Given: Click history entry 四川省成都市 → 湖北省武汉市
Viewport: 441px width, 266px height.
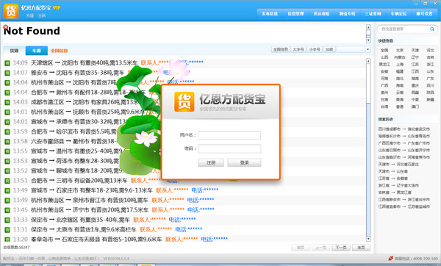Looking at the screenshot, I should click(x=404, y=129).
